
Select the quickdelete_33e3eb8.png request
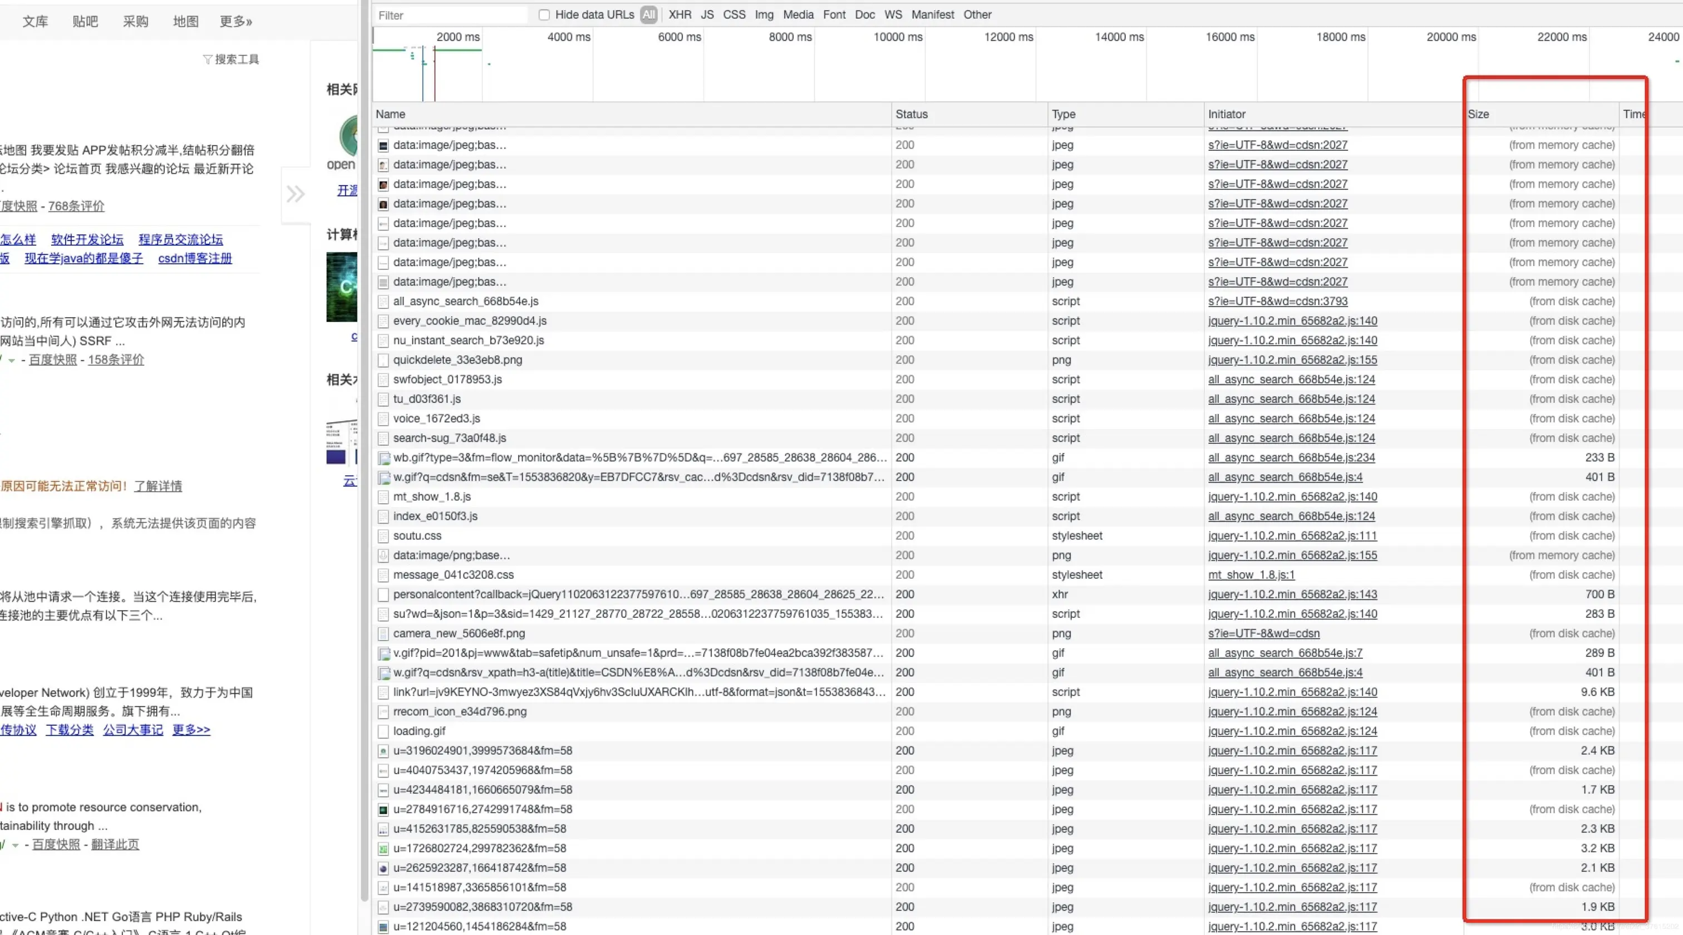[x=457, y=360]
